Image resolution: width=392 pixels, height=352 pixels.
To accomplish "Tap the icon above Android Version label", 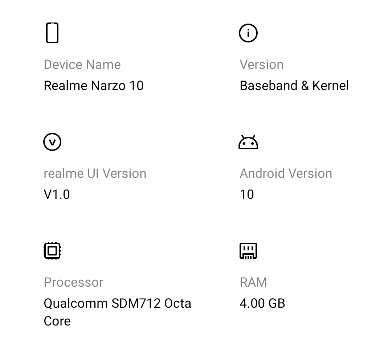I will coord(249,142).
